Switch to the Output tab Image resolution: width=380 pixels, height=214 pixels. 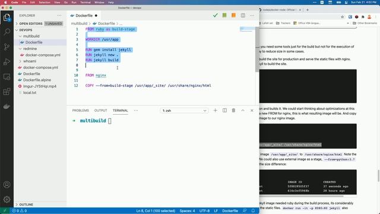(x=100, y=111)
